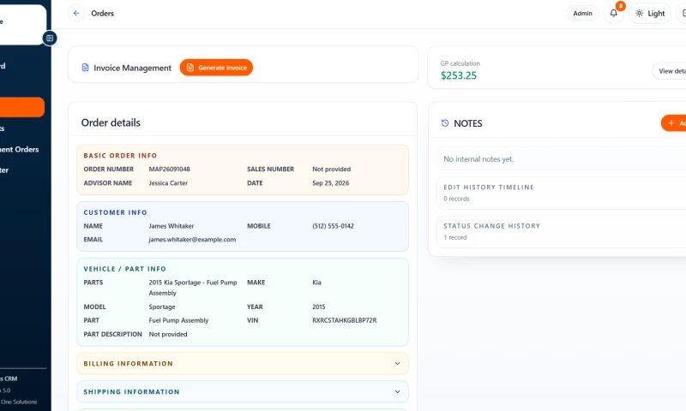Collapse the sidebar with the panel toggle icon

(x=50, y=38)
